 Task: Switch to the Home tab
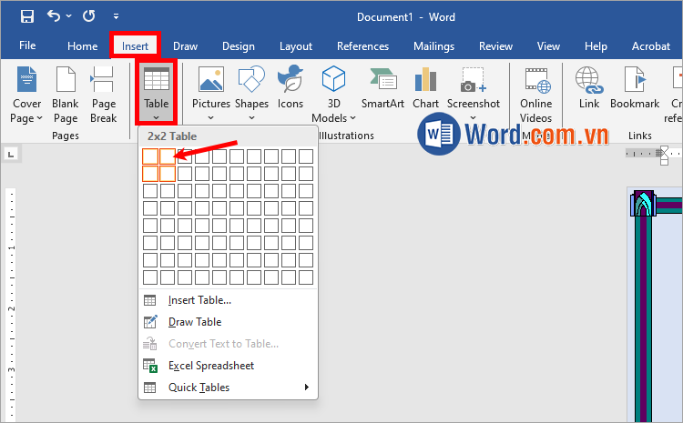[82, 46]
